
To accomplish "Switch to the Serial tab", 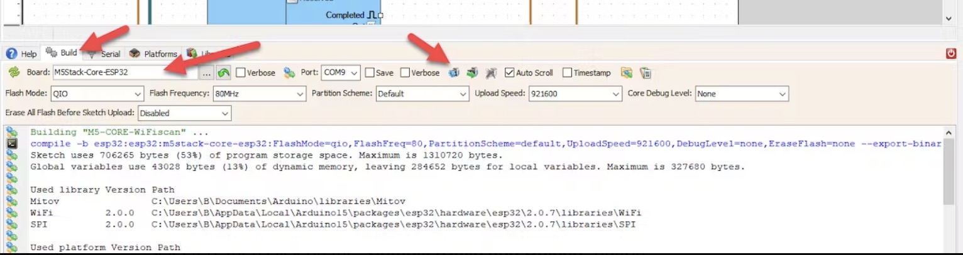I will [104, 54].
